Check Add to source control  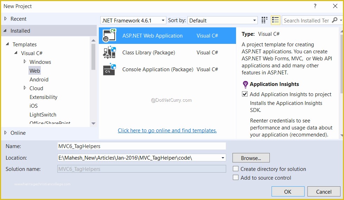tap(236, 178)
